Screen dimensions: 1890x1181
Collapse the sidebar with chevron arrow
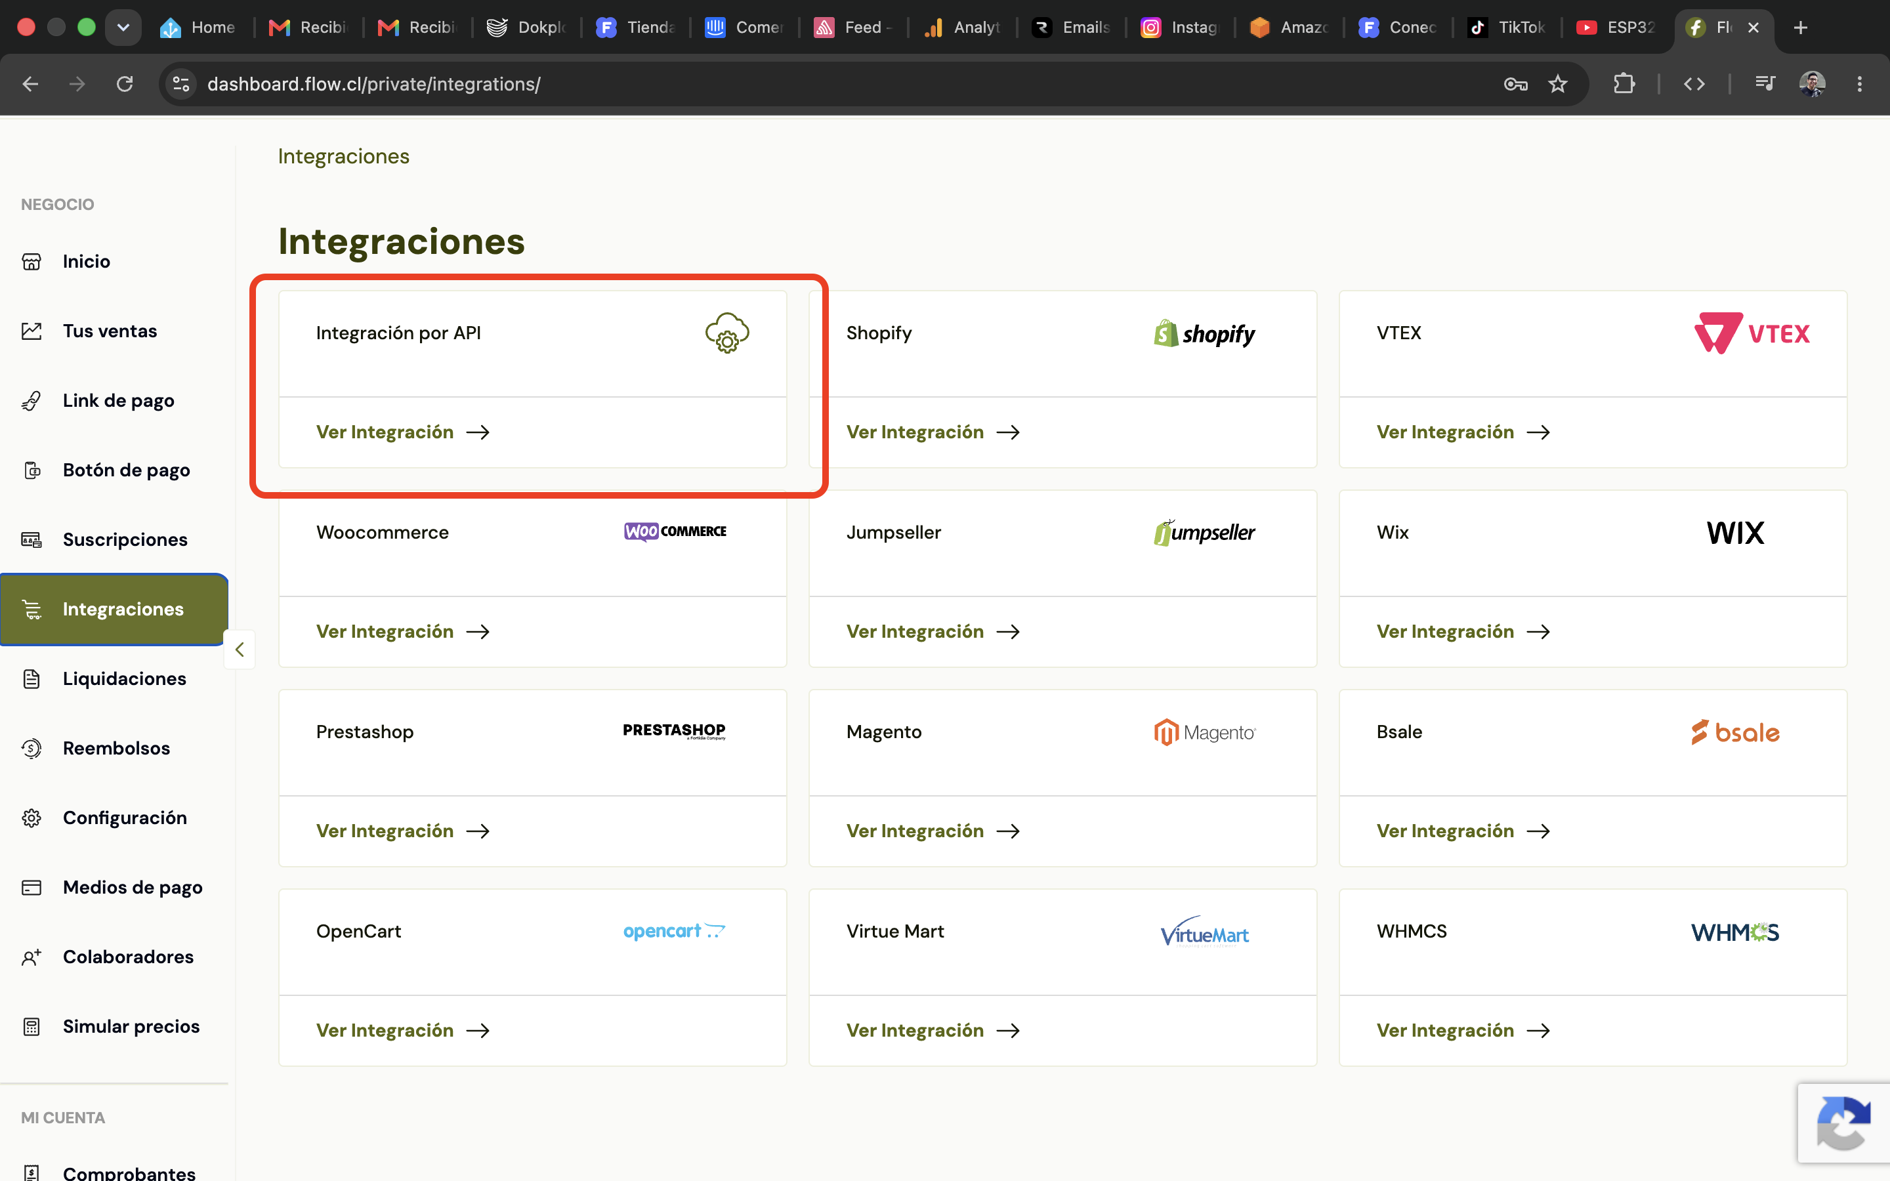tap(240, 649)
